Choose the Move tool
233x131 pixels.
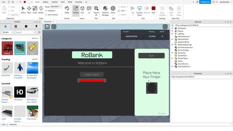[29, 10]
